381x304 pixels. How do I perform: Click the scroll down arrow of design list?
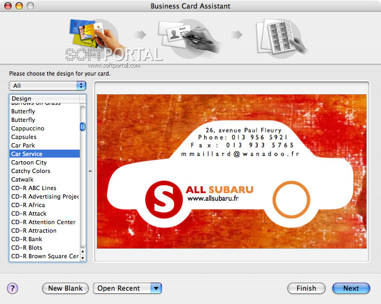(x=83, y=258)
